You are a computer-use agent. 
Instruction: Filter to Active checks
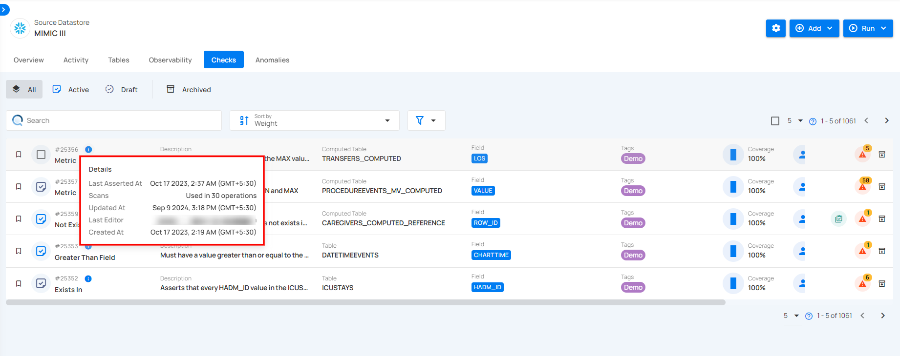[71, 89]
